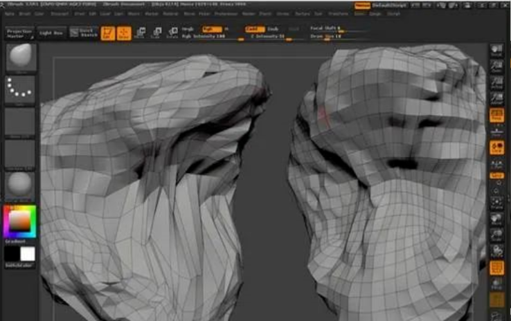Toggle the orange Rgb mode button
The height and width of the screenshot is (321, 511).
211,29
